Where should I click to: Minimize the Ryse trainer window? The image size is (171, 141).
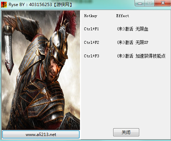140,3
